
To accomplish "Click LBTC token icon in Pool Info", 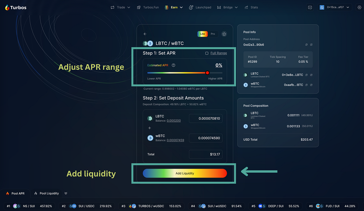I will click(245, 75).
